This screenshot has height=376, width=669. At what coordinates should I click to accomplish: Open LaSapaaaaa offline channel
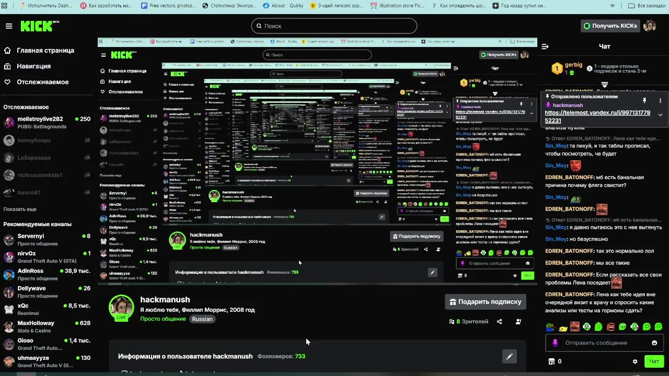click(47, 157)
